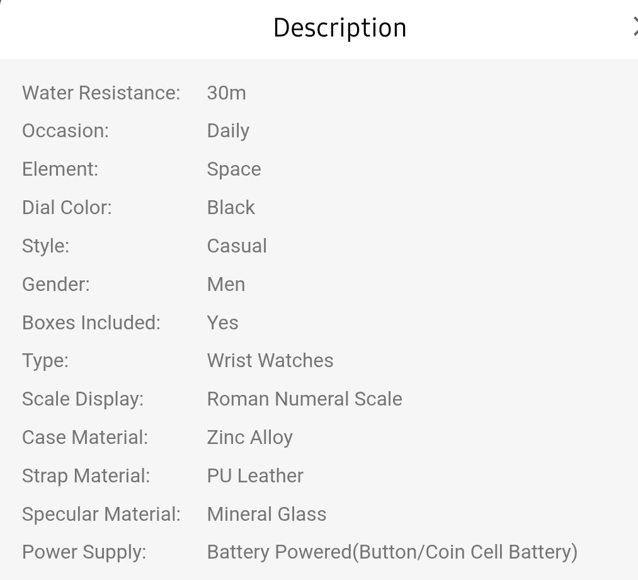This screenshot has width=638, height=580.
Task: Select the PU Leather strap value
Action: [x=254, y=475]
